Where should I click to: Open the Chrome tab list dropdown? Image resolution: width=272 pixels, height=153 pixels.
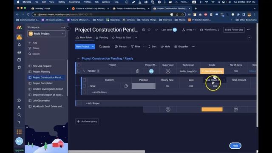tap(255, 8)
